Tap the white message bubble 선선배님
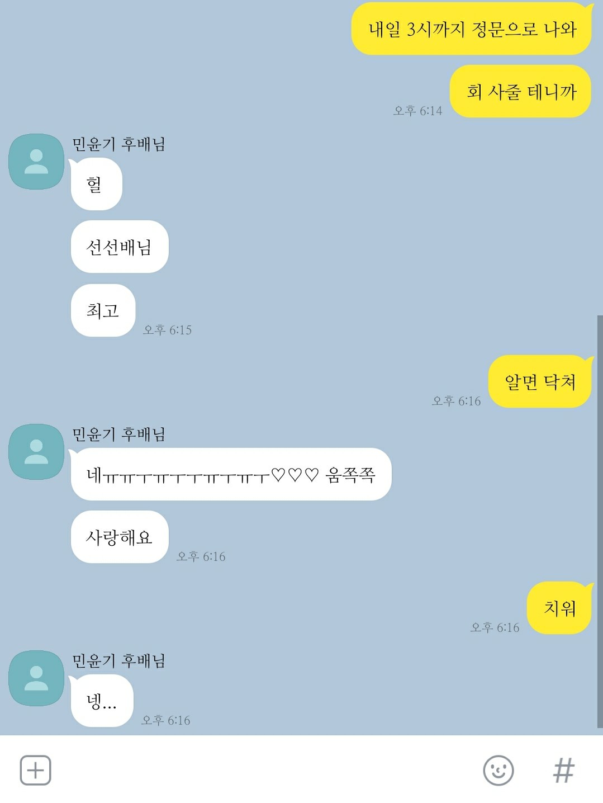This screenshot has height=803, width=603. tap(120, 247)
